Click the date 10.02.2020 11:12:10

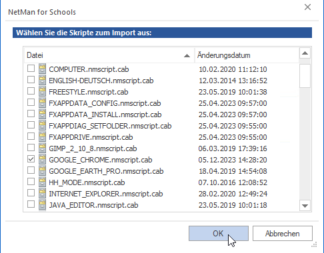tap(233, 69)
